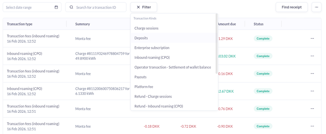Click charge #811193246978804759 summary text
Image resolution: width=326 pixels, height=134 pixels.
tap(102, 56)
